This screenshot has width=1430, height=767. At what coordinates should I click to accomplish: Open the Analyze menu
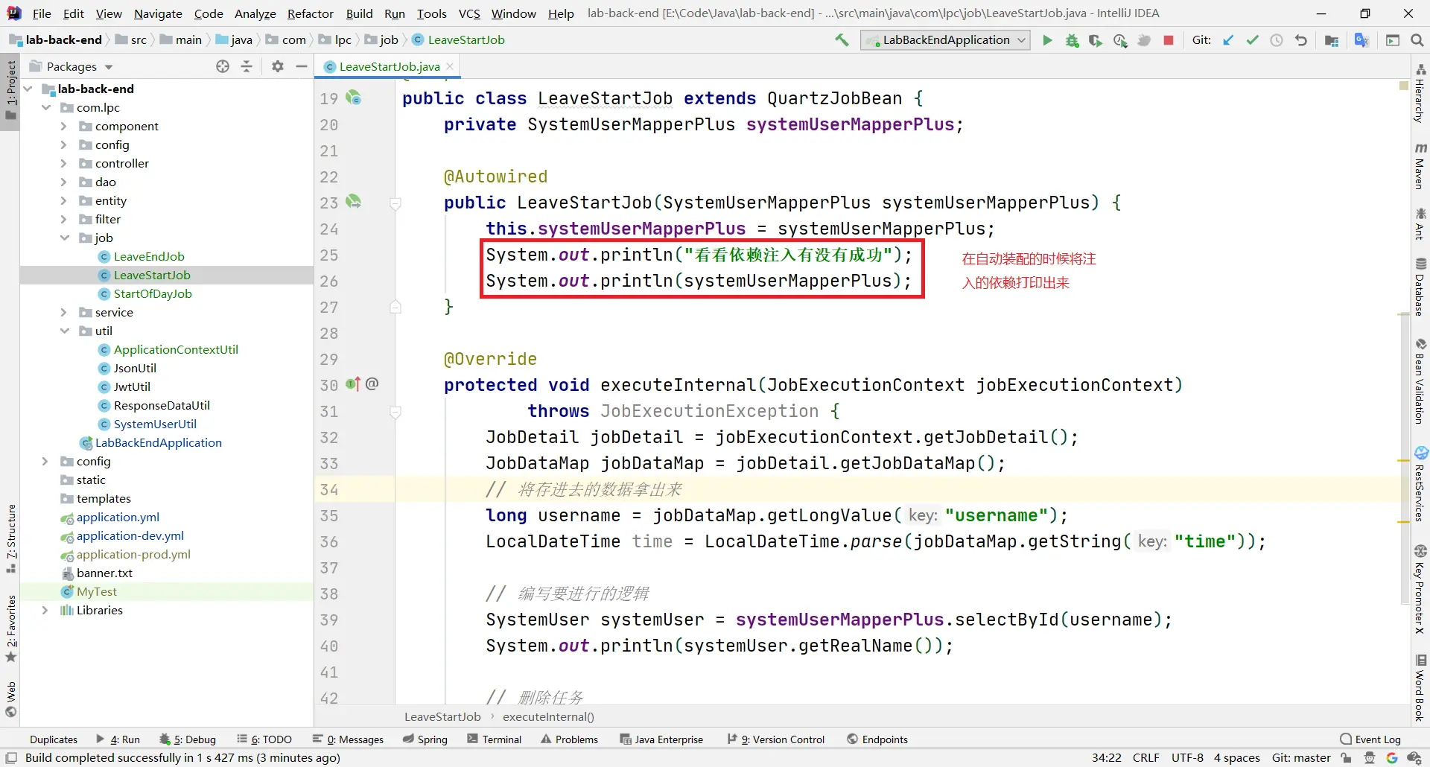click(255, 13)
